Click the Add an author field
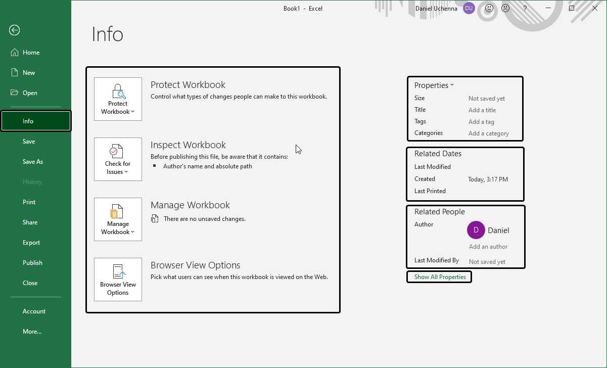607x368 pixels. pos(488,247)
